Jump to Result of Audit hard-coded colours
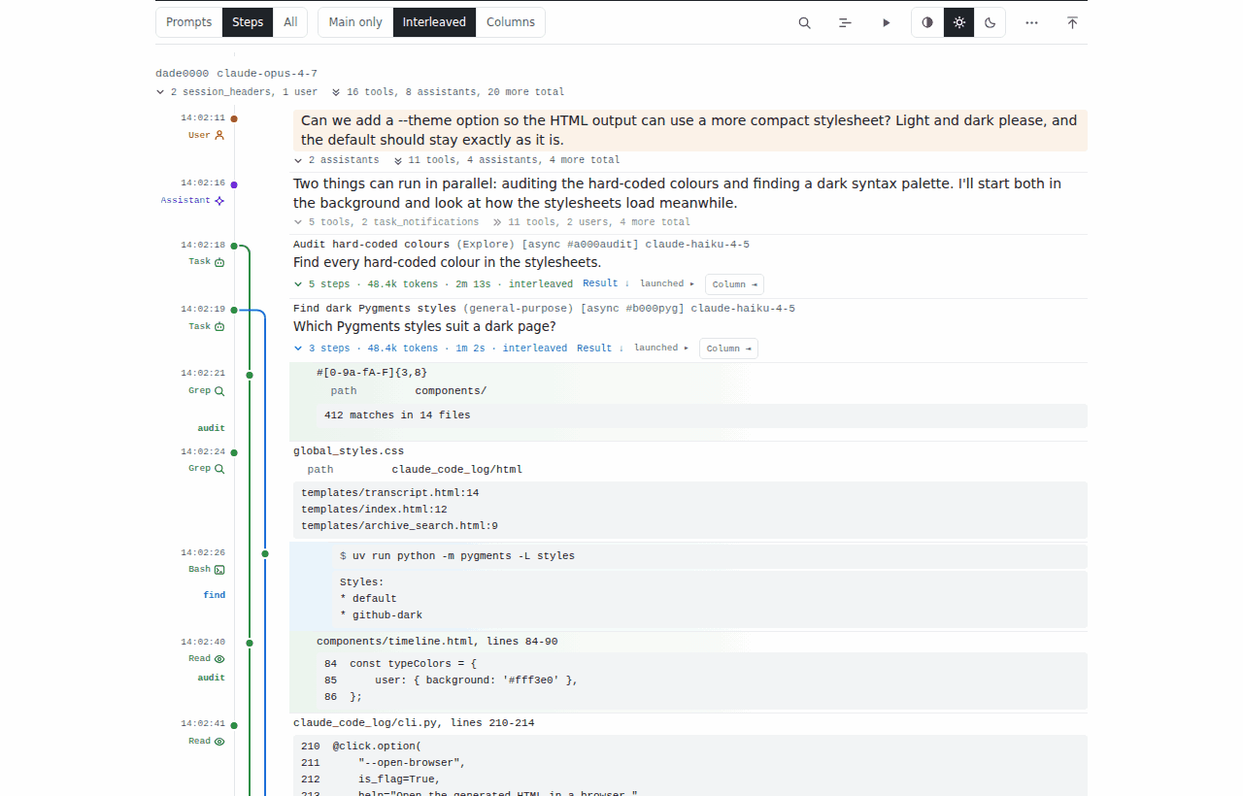The width and height of the screenshot is (1243, 796). (x=606, y=283)
